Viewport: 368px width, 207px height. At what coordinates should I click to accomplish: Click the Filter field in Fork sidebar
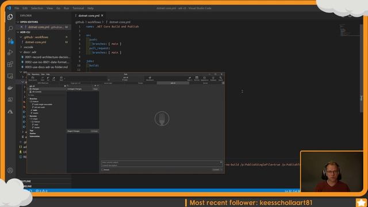[47, 95]
